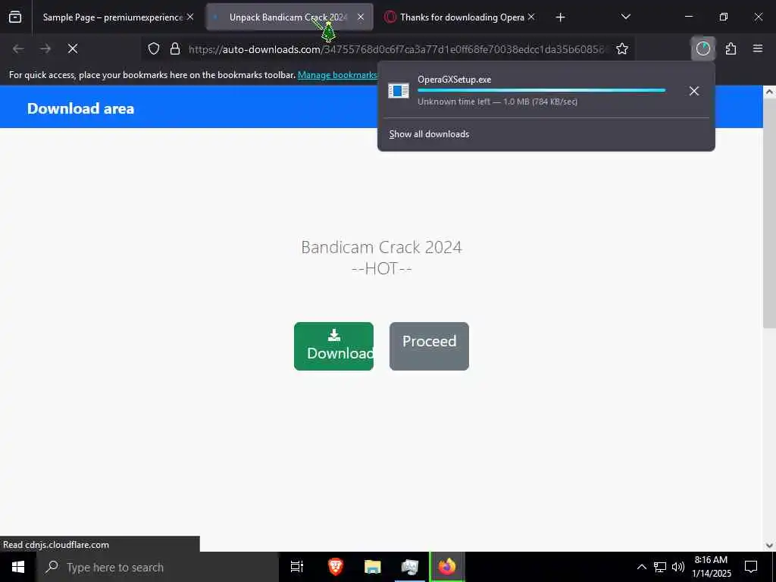Screen dimensions: 776x582
Task: Open the computer monitor app on taskbar
Action: point(410,567)
